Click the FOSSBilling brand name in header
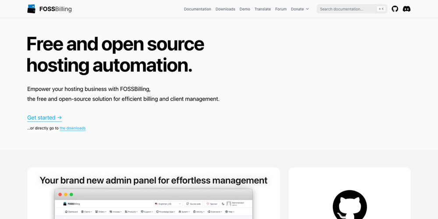The height and width of the screenshot is (219, 438). 56,9
